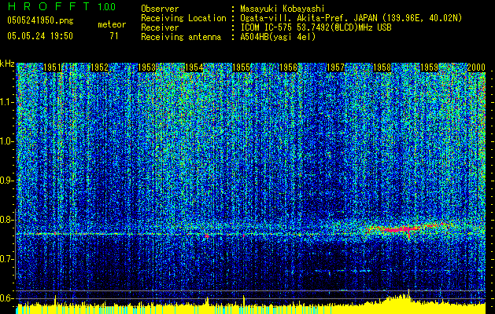Screen dimensions: 495x314
Task: Select the file name 0505241950.png
Action: coord(40,20)
